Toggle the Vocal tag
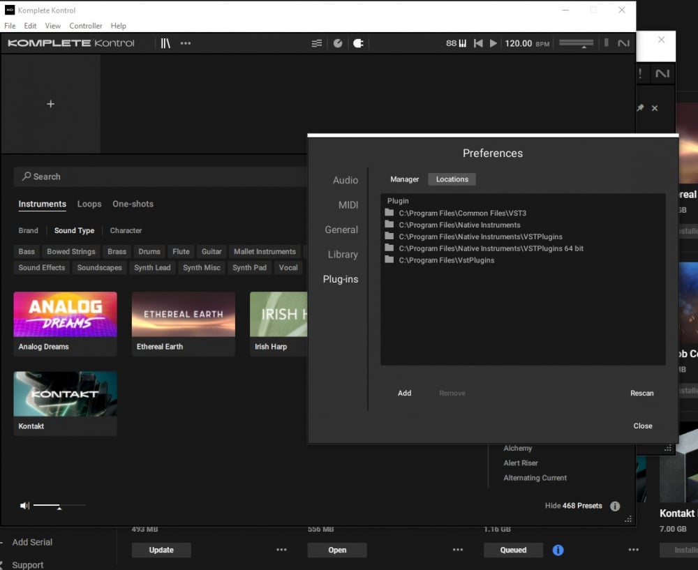698x570 pixels. point(288,267)
